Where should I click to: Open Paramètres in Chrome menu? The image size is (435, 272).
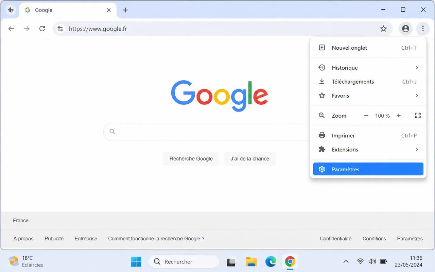click(368, 169)
